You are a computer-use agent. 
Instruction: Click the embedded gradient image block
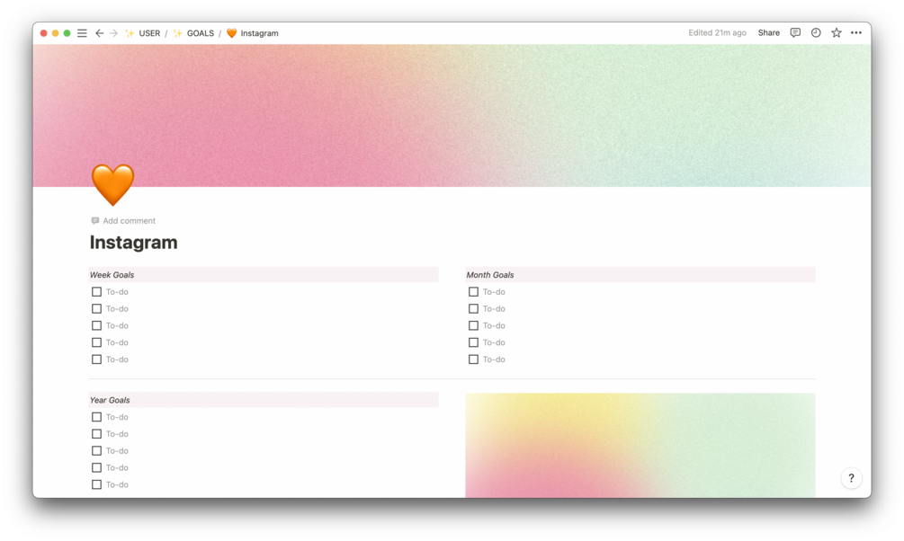pos(640,446)
